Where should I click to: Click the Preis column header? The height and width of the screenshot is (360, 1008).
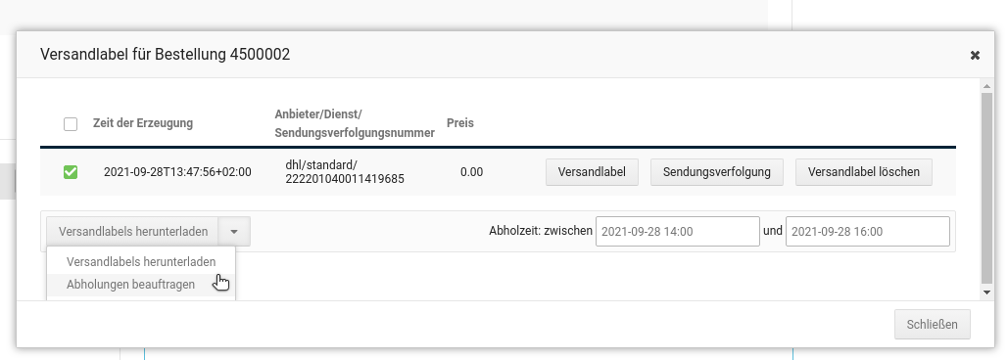click(x=460, y=122)
